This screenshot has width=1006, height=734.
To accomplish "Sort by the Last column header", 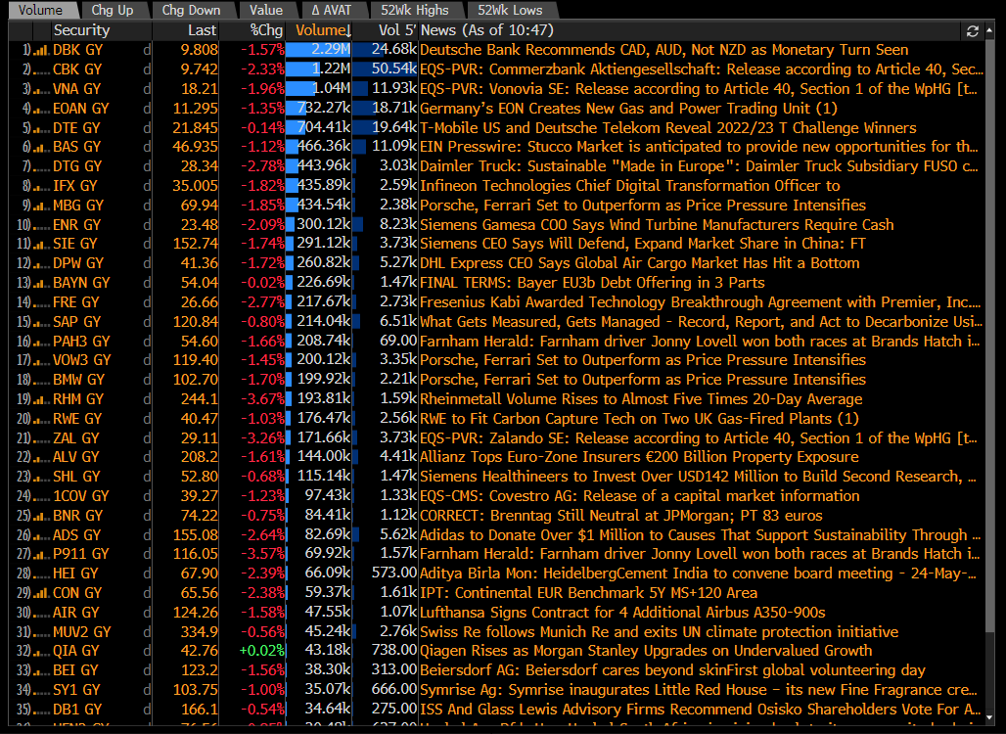I will click(186, 30).
